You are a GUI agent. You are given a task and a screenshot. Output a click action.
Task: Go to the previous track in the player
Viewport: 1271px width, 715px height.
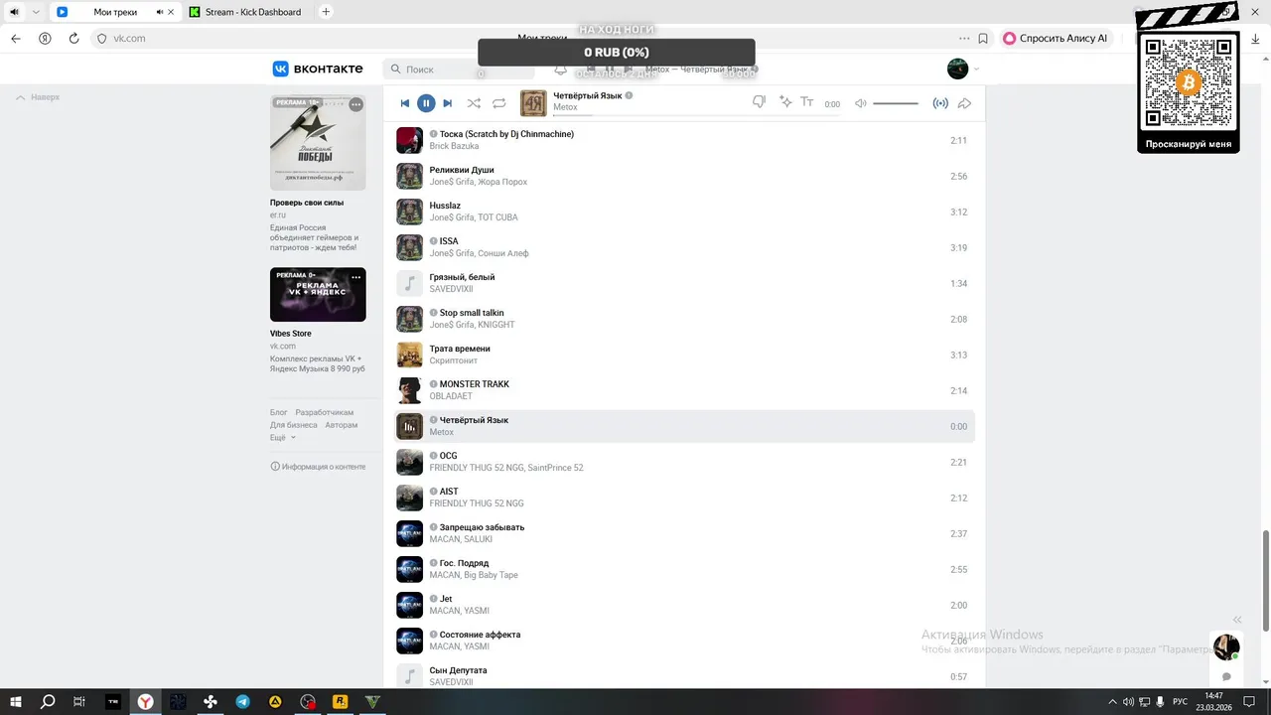pyautogui.click(x=405, y=103)
